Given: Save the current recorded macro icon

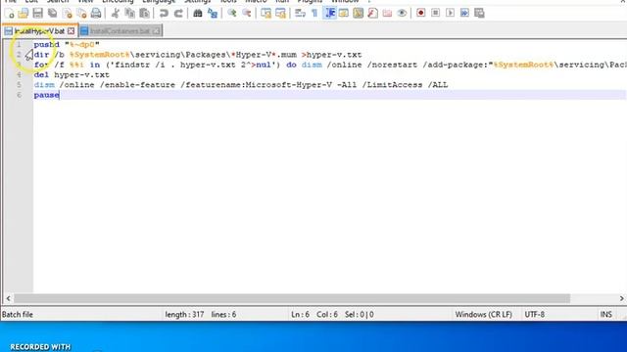Looking at the screenshot, I should point(479,13).
